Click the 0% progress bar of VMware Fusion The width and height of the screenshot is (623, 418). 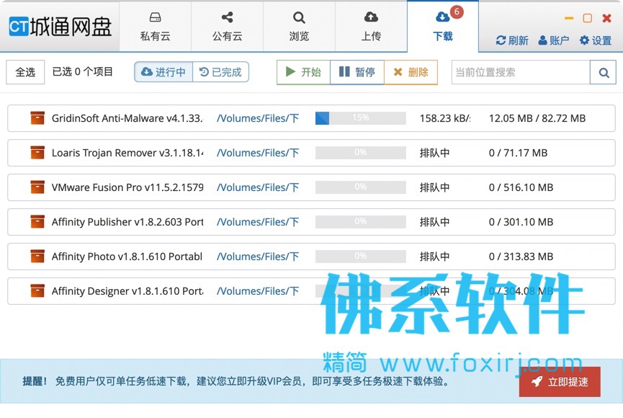(361, 187)
